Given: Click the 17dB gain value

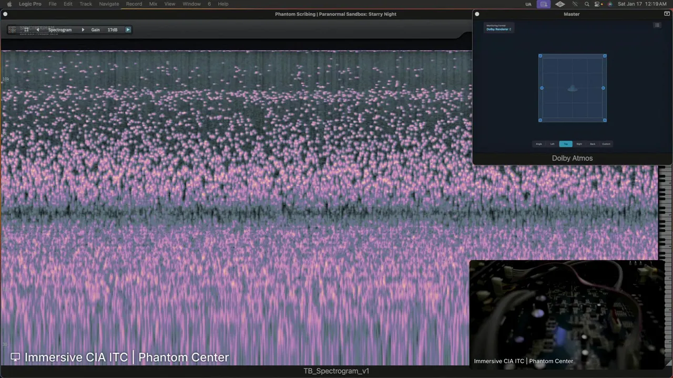Looking at the screenshot, I should [x=113, y=30].
